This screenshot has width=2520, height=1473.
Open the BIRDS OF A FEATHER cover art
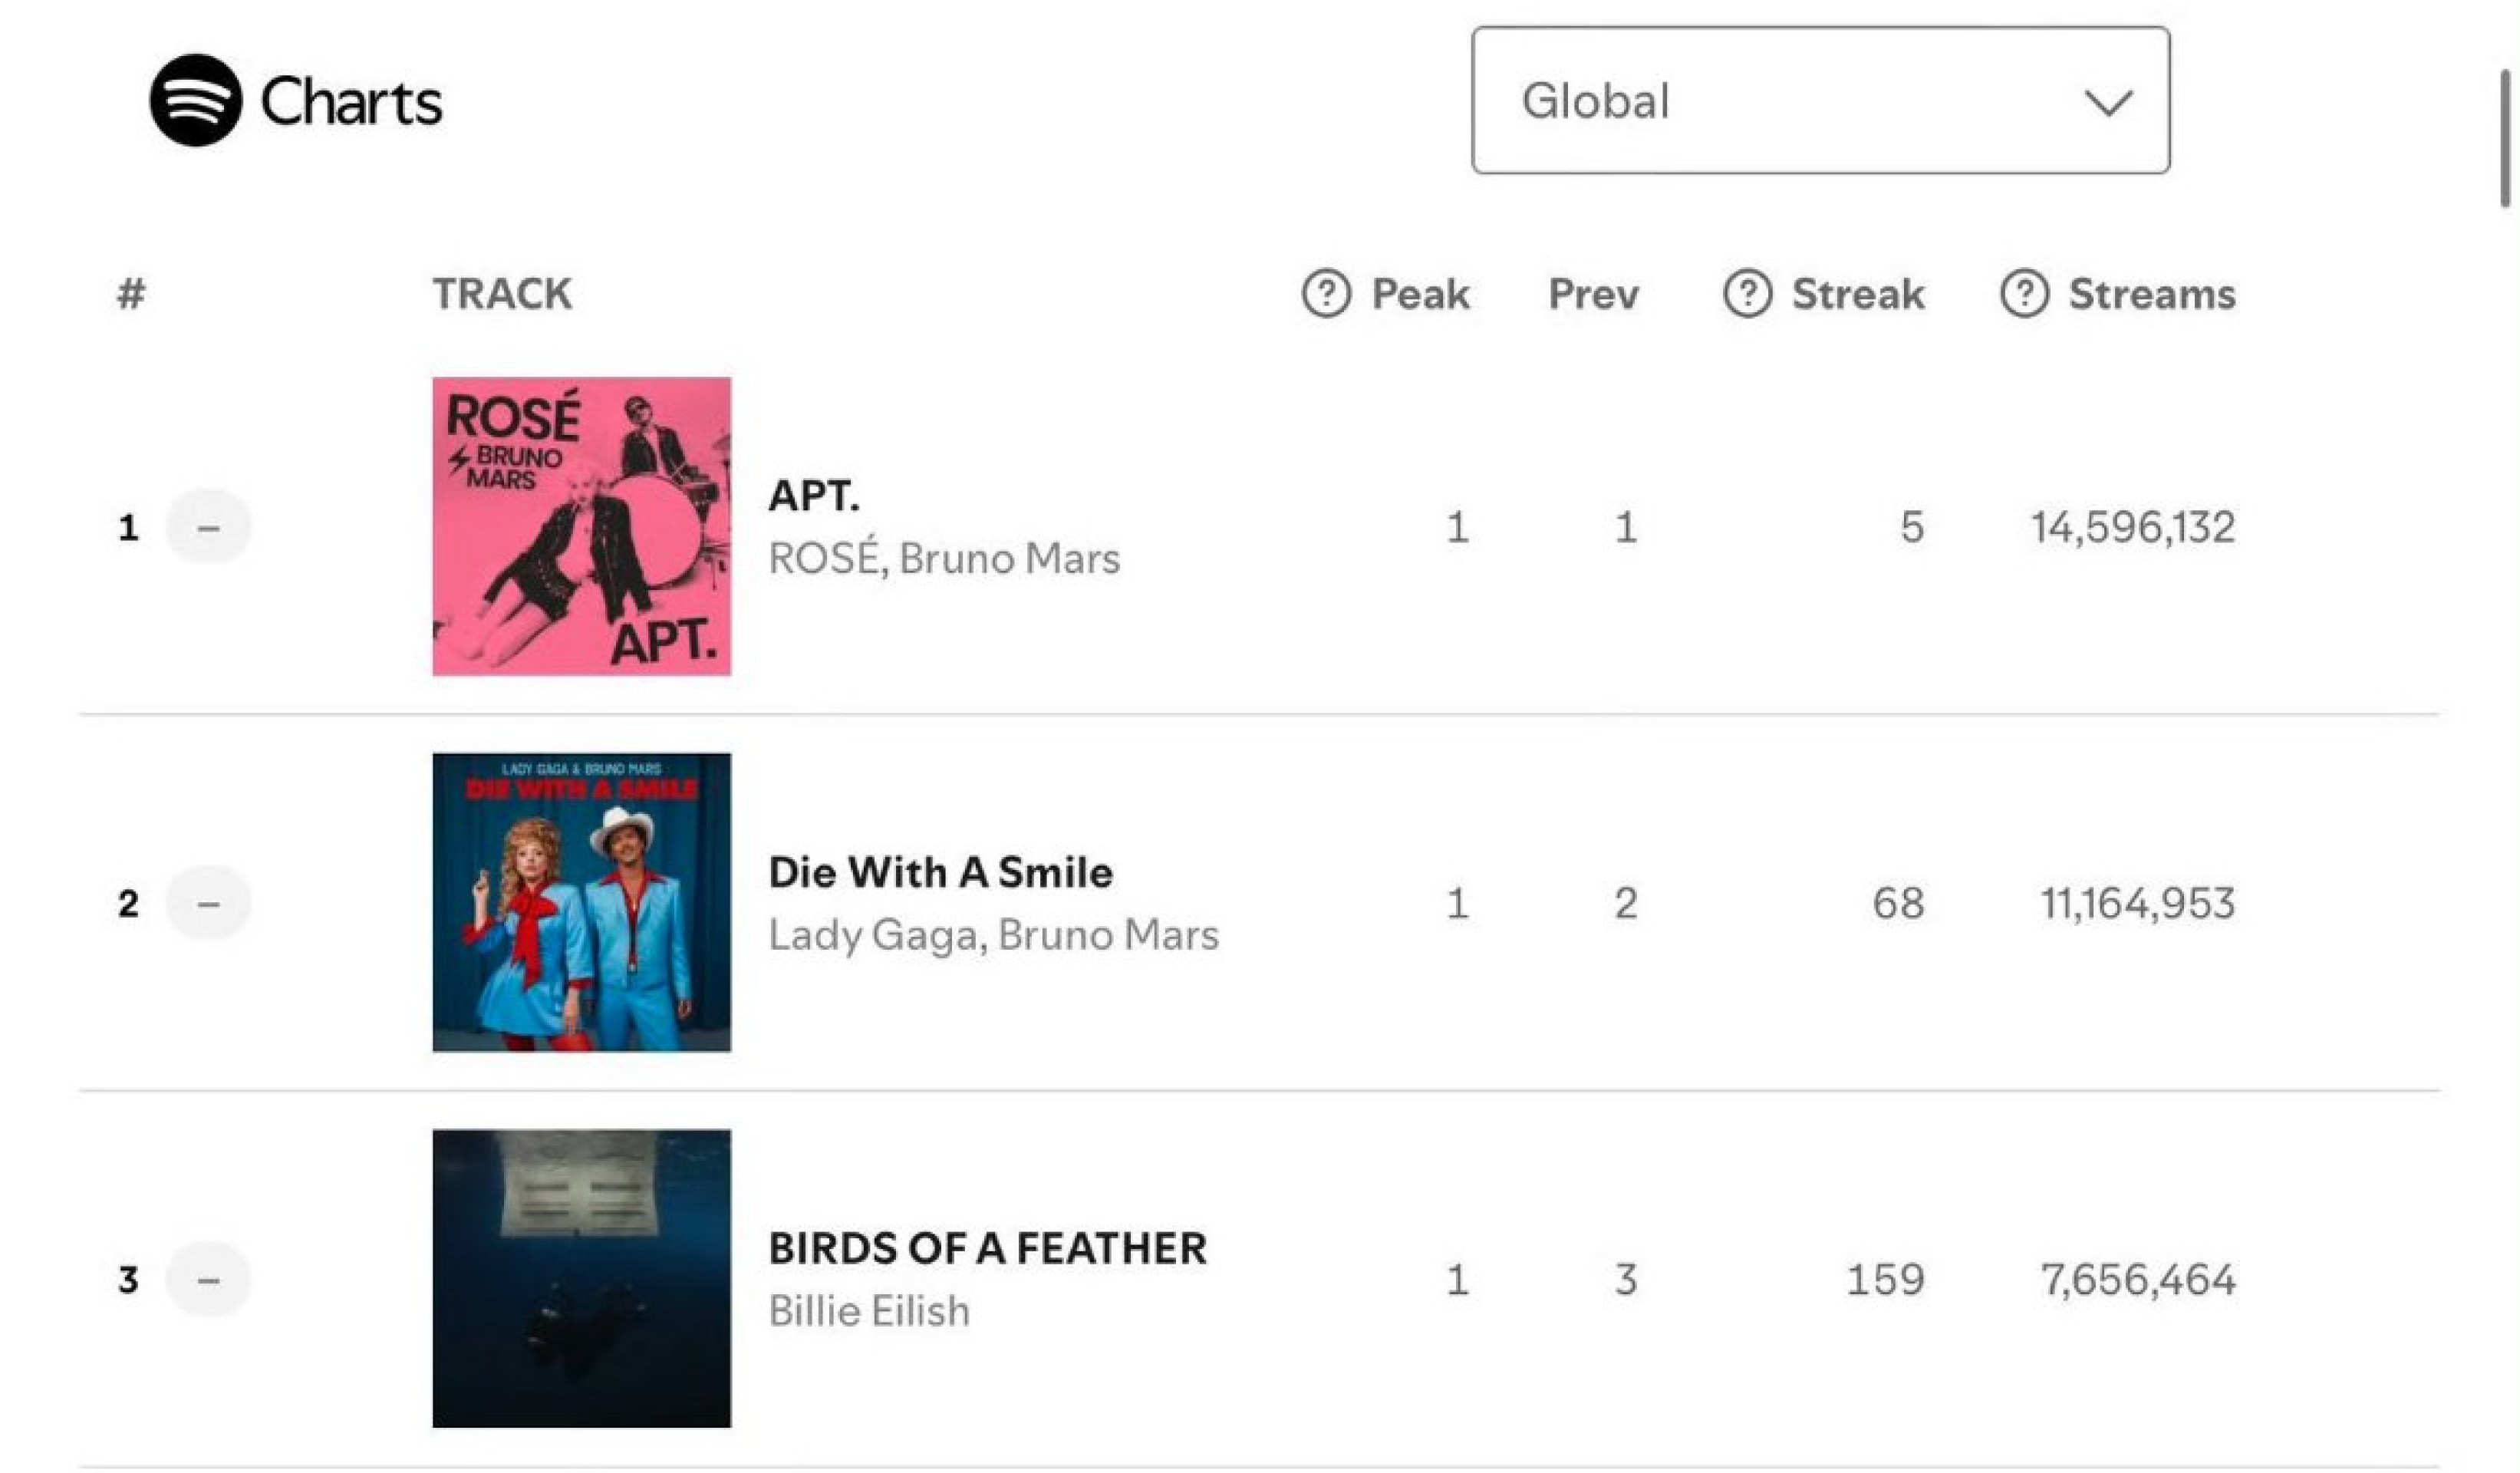coord(581,1279)
